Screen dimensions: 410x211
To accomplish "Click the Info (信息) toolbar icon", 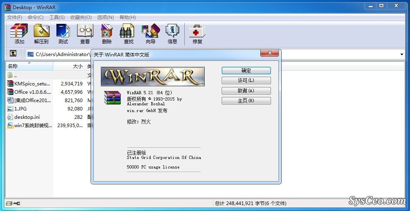I will click(x=172, y=34).
